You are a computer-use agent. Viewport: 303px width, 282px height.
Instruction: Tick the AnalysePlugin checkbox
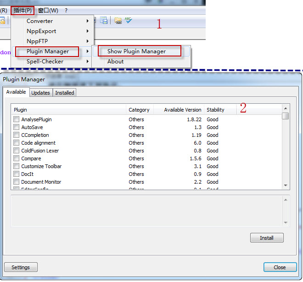coord(17,119)
